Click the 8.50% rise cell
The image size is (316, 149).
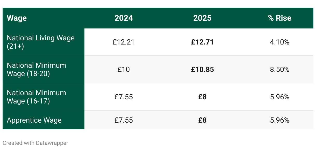point(279,70)
